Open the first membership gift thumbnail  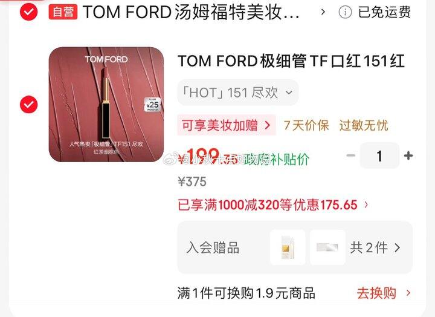click(x=288, y=247)
